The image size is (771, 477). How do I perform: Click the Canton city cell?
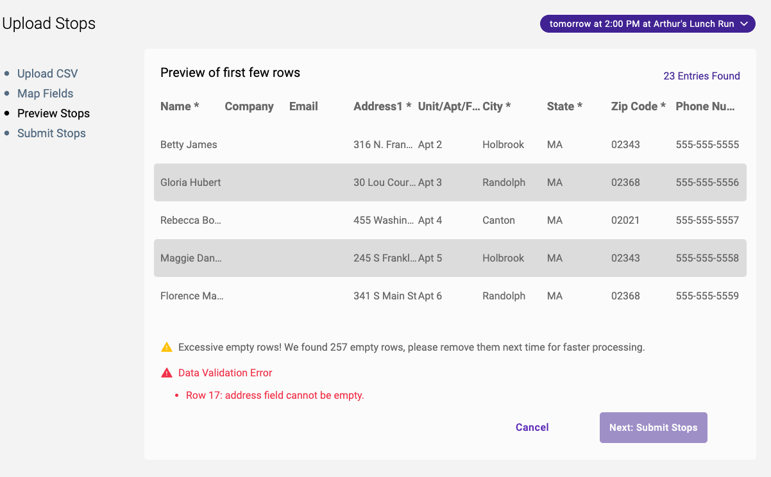click(x=498, y=221)
